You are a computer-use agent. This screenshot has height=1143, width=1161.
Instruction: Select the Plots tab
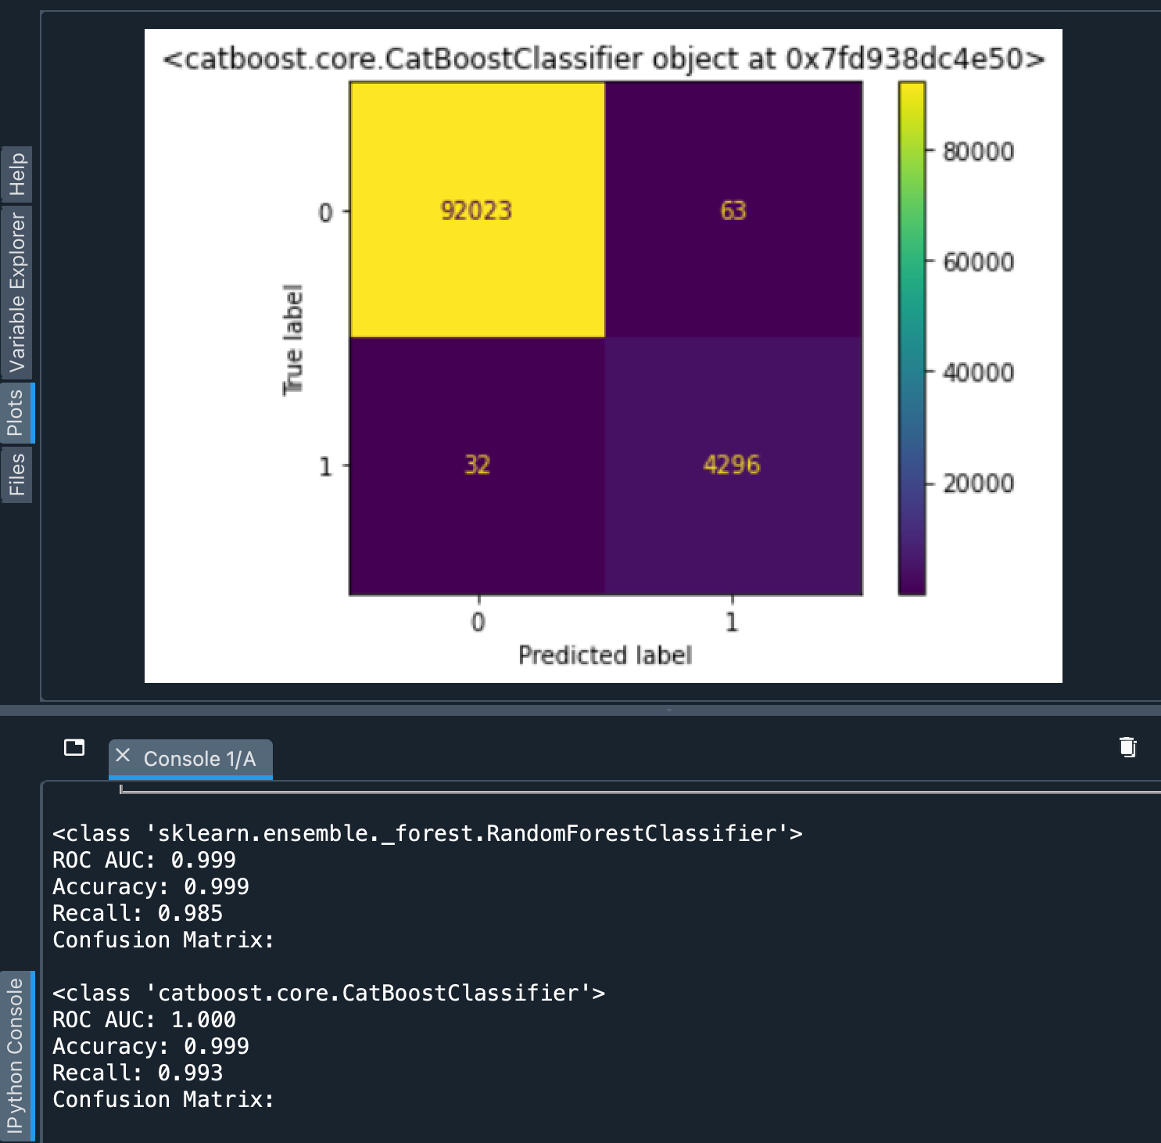click(16, 413)
